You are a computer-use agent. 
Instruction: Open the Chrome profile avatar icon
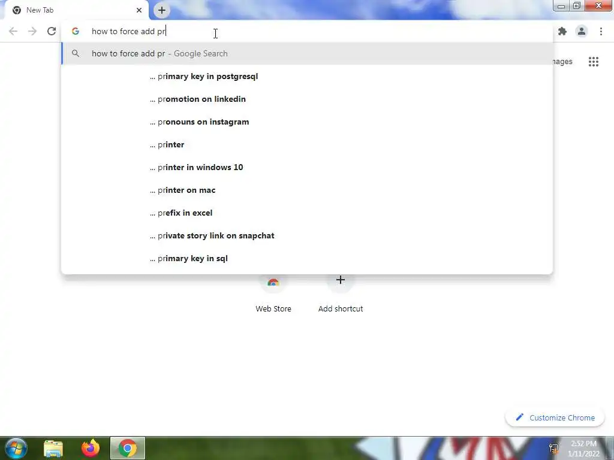(582, 31)
